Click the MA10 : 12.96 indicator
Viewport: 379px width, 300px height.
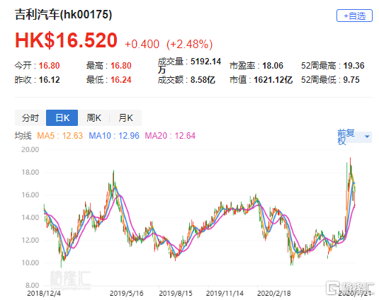pyautogui.click(x=114, y=136)
